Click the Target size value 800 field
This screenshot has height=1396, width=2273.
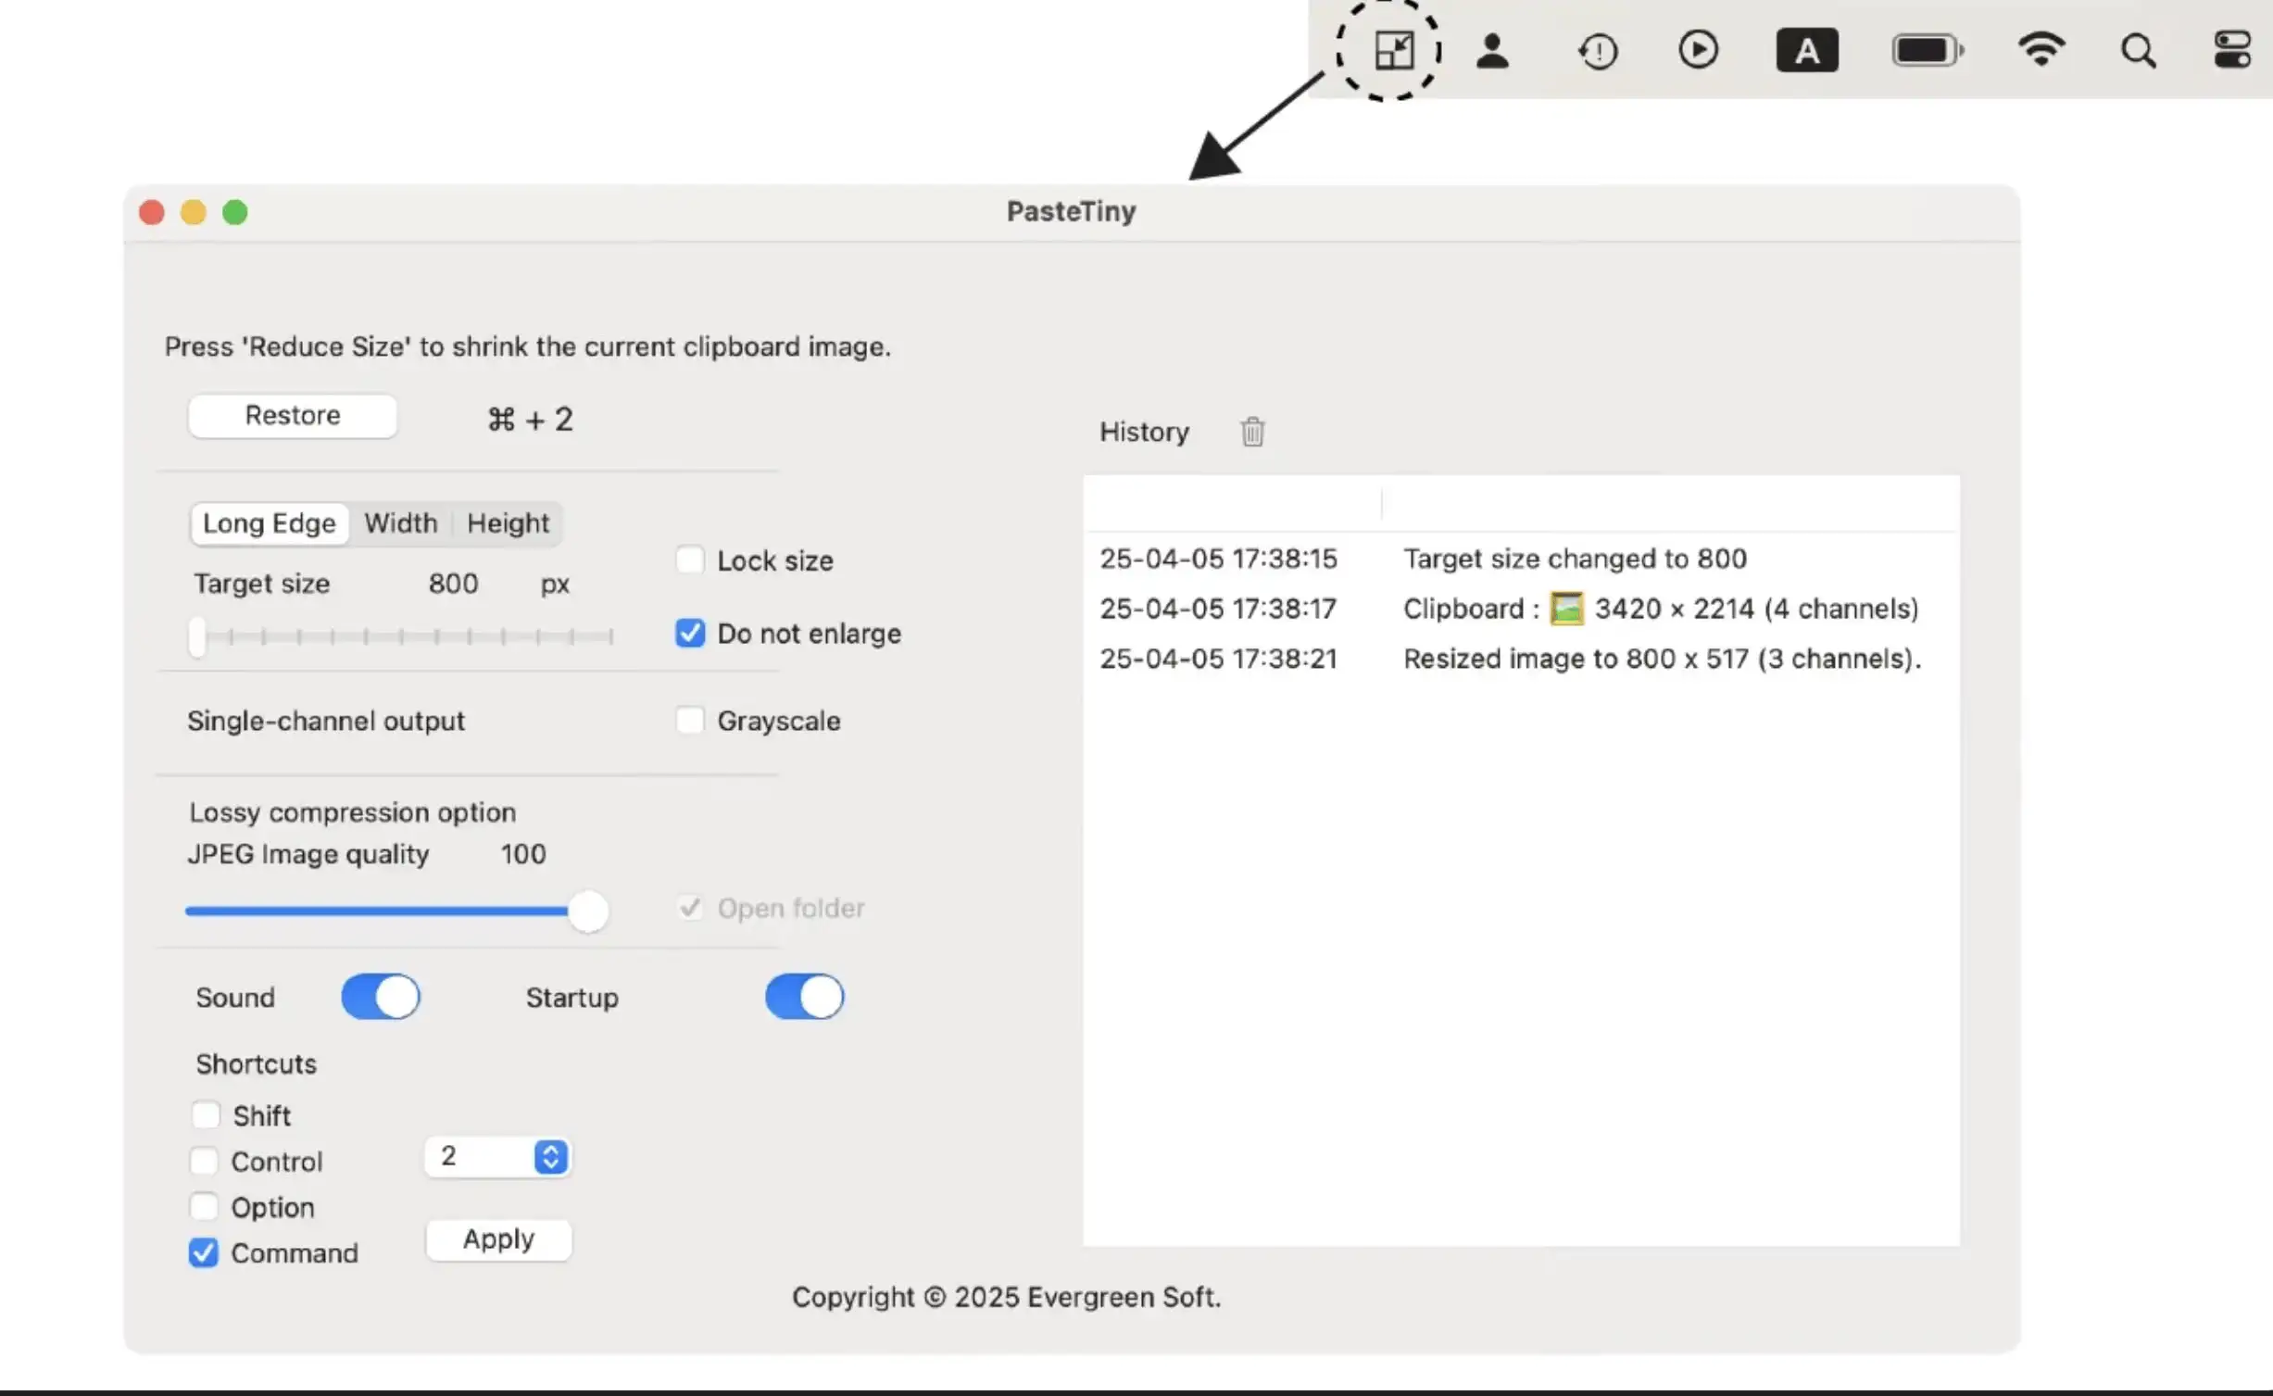(x=453, y=584)
